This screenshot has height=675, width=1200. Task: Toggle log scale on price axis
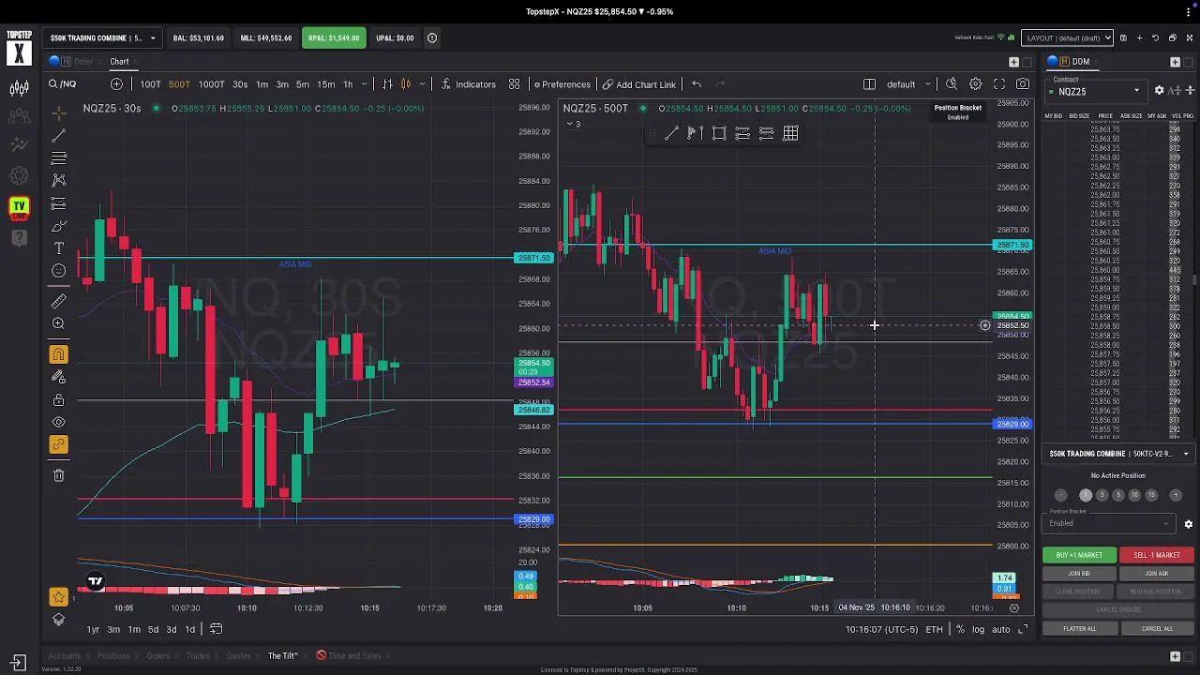click(x=979, y=629)
